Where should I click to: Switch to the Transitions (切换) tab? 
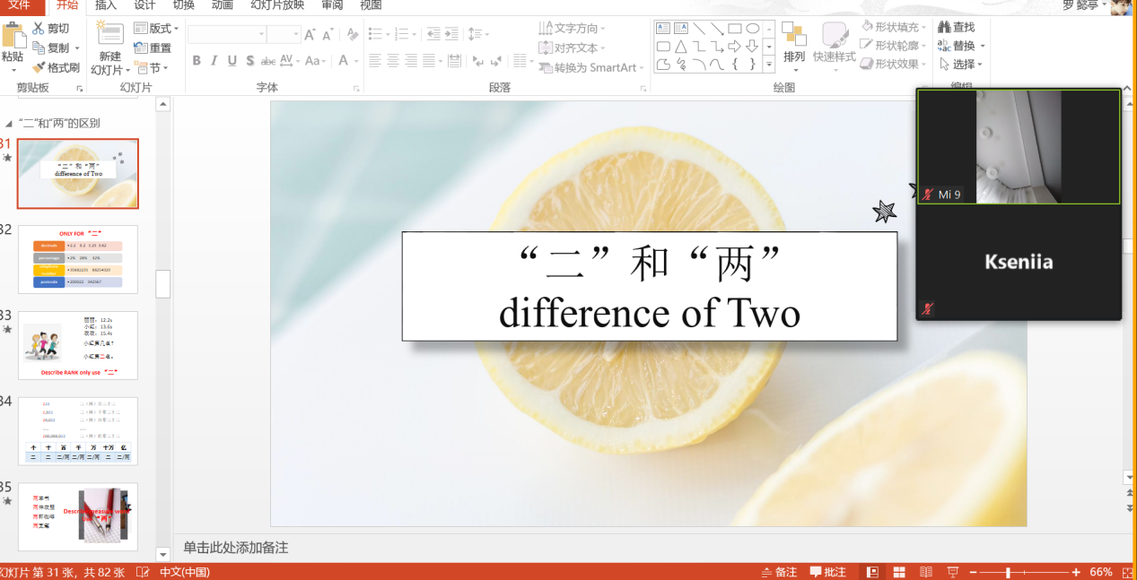click(183, 5)
